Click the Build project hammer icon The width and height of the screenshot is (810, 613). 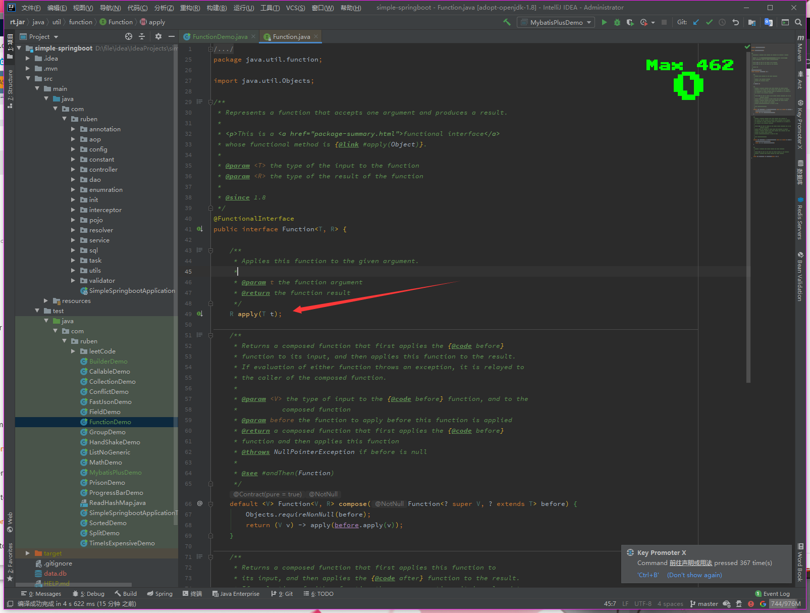507,22
